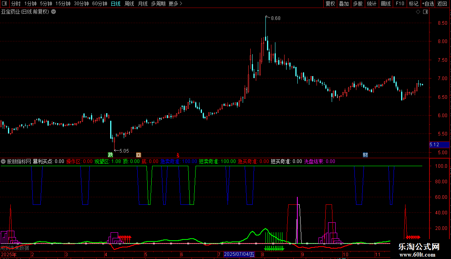Click the blue 财 marker icon
Image resolution: width=451 pixels, height=259 pixels.
[365, 155]
